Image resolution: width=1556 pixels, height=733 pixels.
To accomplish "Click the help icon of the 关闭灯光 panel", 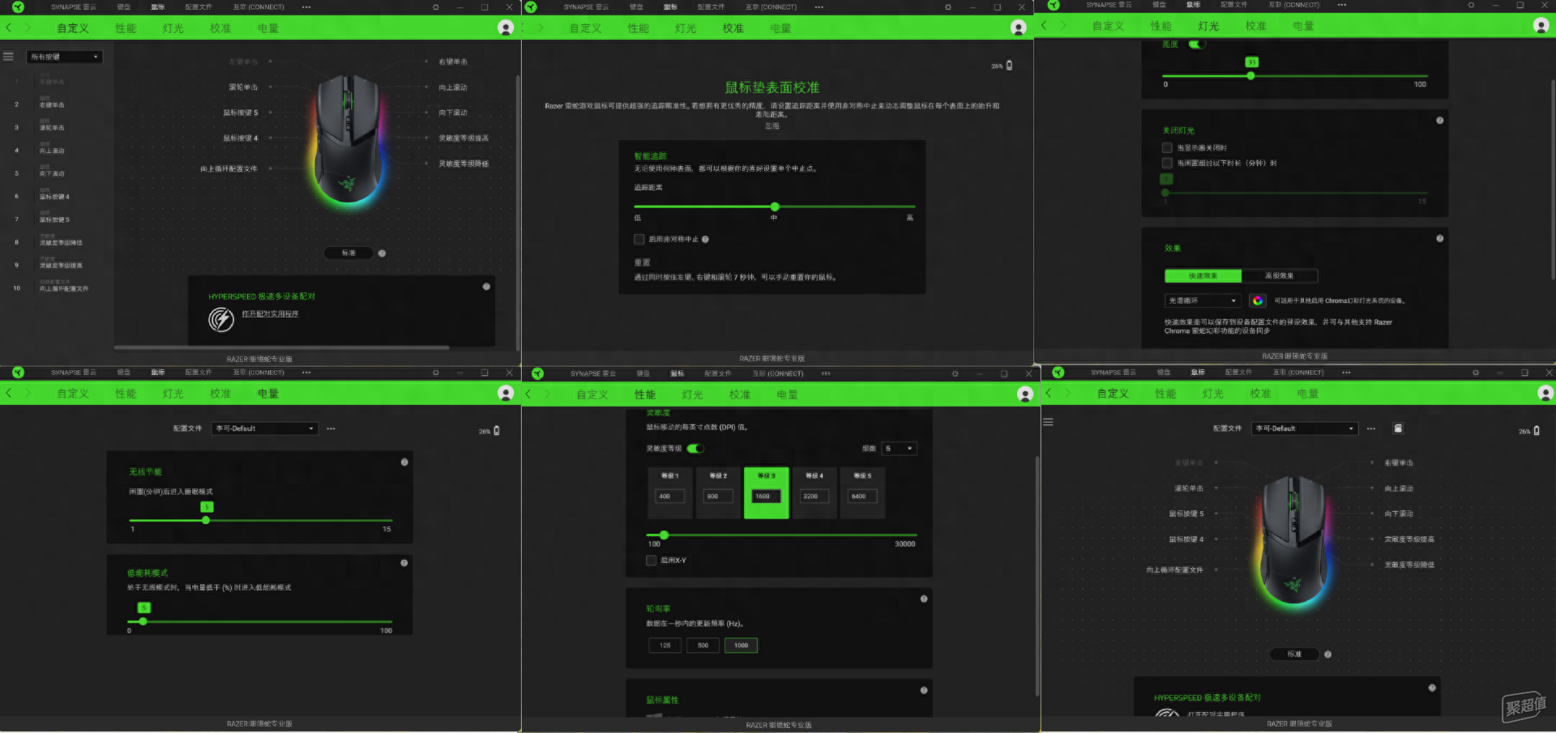I will 1439,121.
